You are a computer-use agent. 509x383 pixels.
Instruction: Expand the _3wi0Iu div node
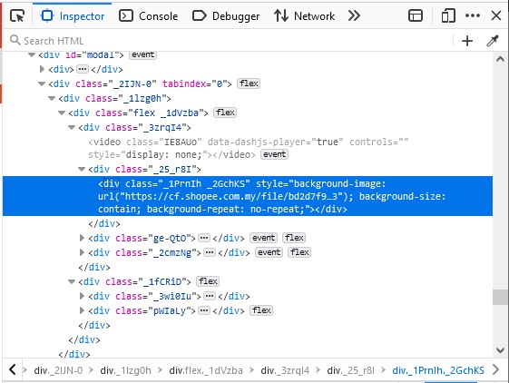82,296
